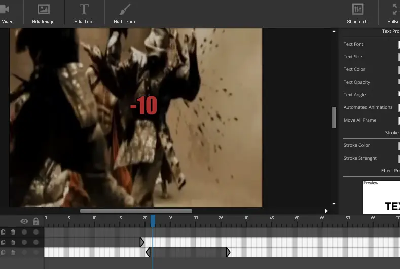Select the Add Text tool
Viewport: 400px width, 269px height.
click(x=84, y=14)
